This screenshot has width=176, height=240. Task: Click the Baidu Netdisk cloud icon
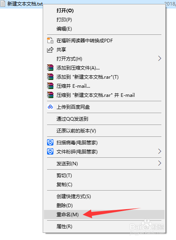point(50,107)
